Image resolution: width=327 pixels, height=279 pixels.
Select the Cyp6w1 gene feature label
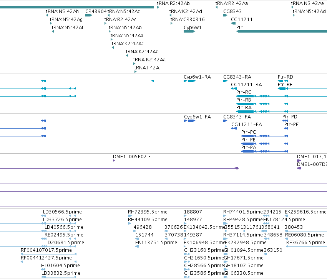(193, 28)
